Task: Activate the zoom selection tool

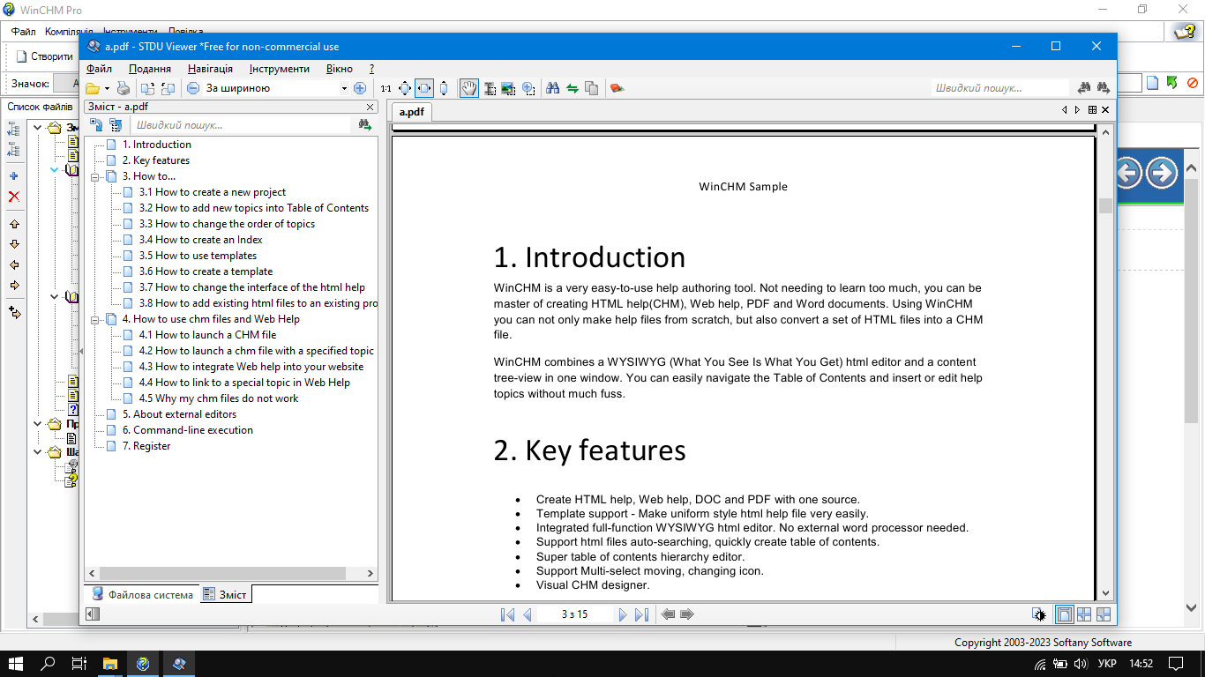Action: pos(528,88)
